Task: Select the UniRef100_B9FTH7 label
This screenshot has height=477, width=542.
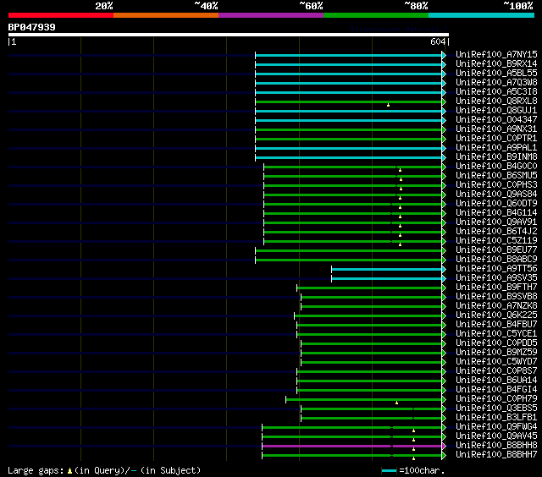Action: [496, 288]
